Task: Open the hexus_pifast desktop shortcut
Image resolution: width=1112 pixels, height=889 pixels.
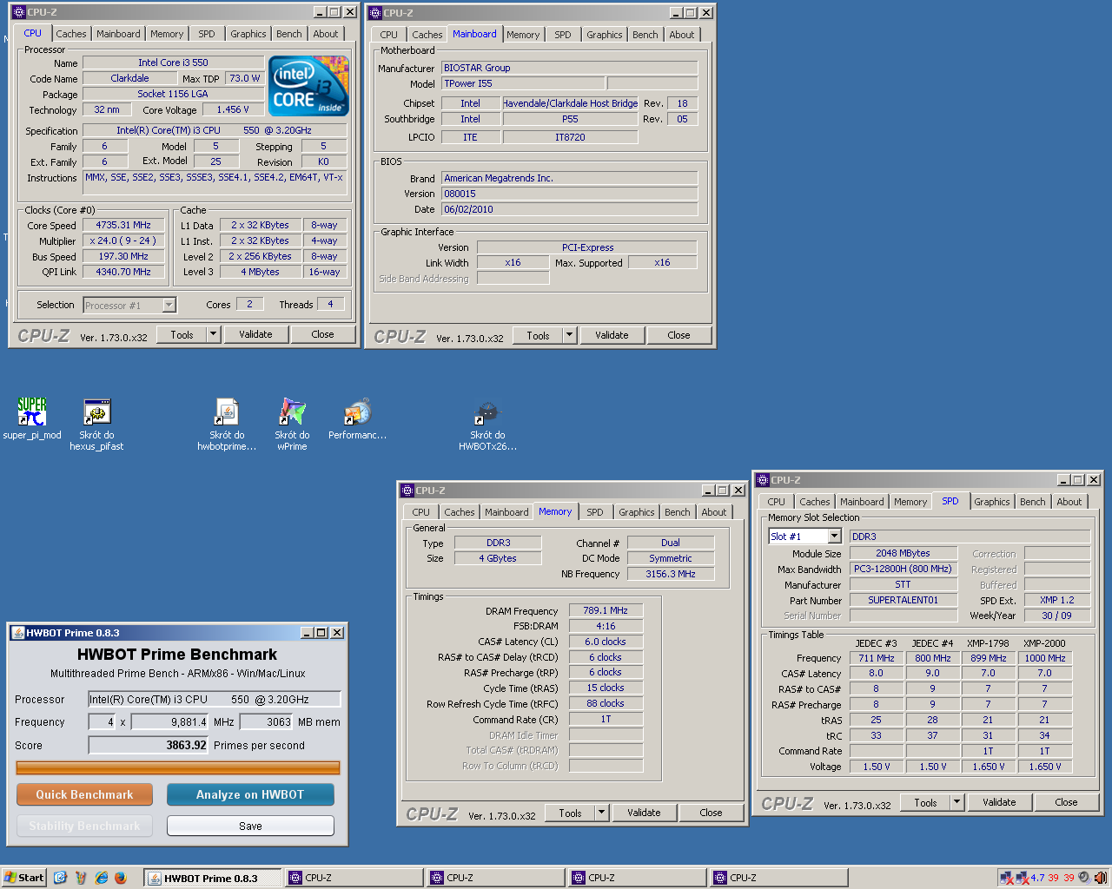Action: [x=96, y=425]
